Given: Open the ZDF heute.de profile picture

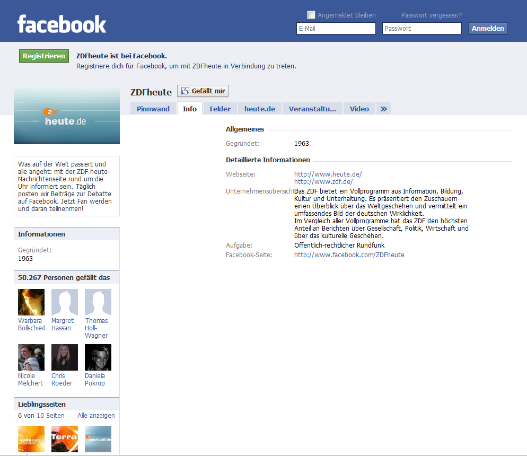Looking at the screenshot, I should click(x=67, y=115).
